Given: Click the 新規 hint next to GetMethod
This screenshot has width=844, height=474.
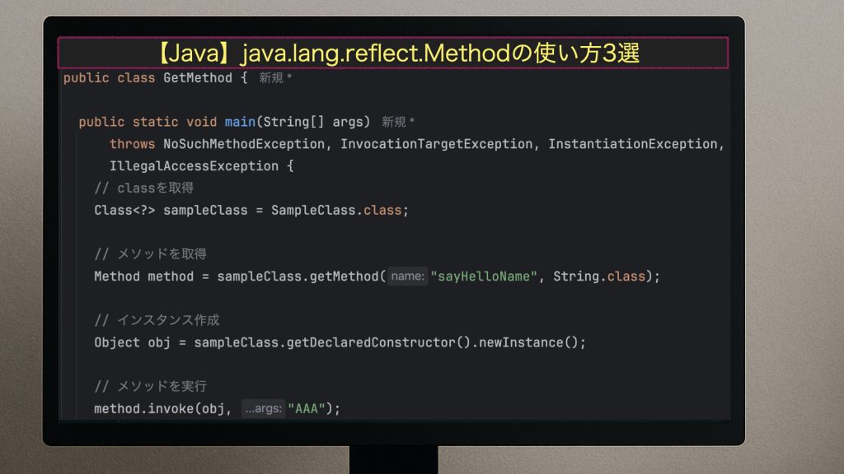Looking at the screenshot, I should pyautogui.click(x=275, y=78).
